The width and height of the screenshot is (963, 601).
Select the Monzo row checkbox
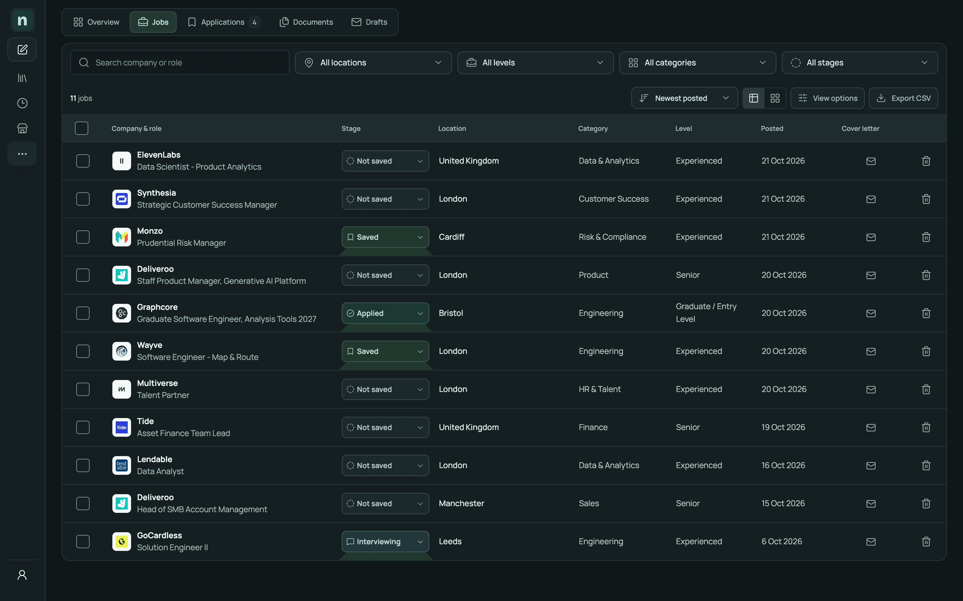click(x=83, y=237)
